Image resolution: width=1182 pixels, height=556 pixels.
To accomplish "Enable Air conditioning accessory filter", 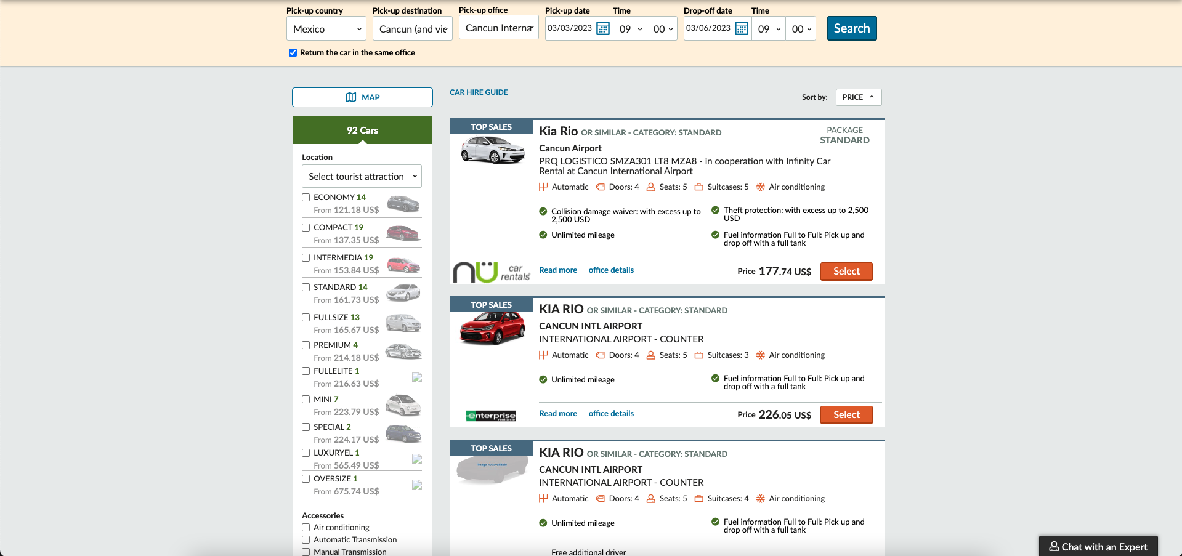I will tap(306, 527).
